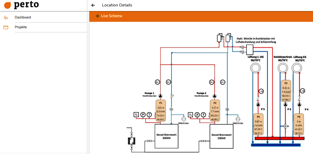
Task: Click the left Kessel Brennwert 200kW boiler
Action: [x=167, y=136]
